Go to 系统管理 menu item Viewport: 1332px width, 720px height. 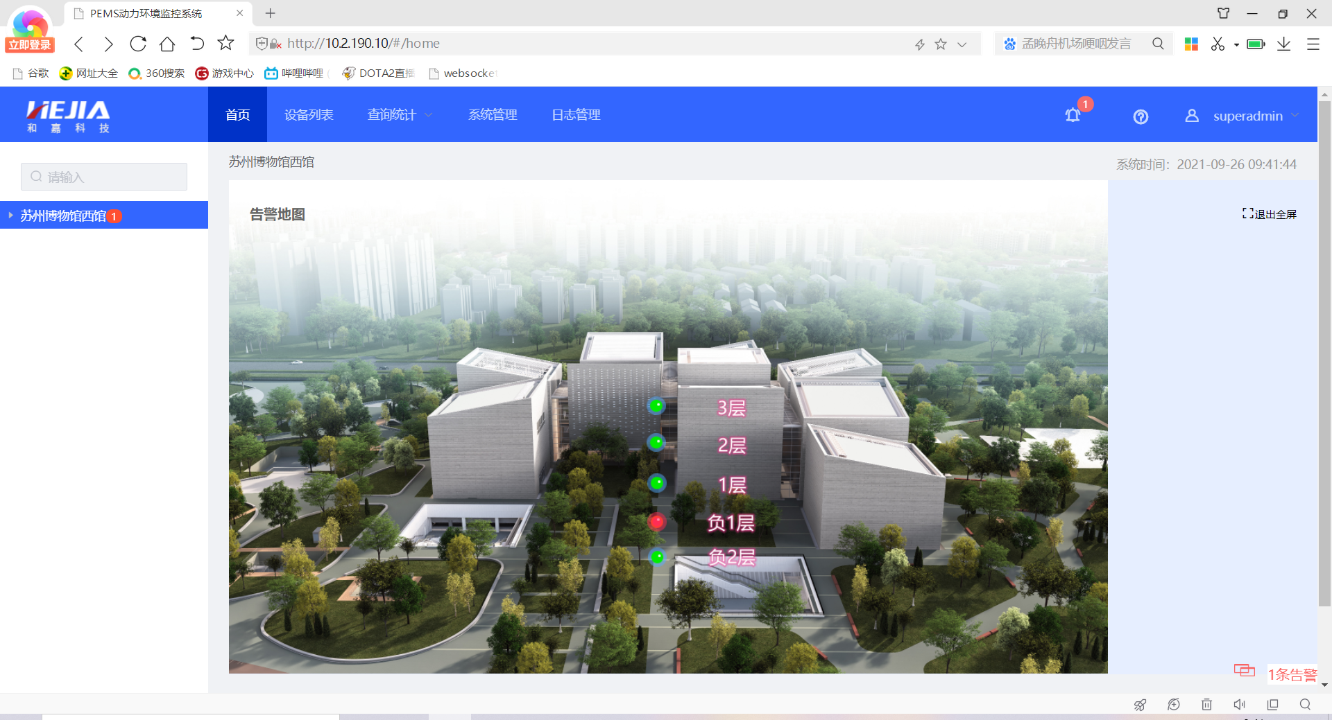click(x=493, y=115)
